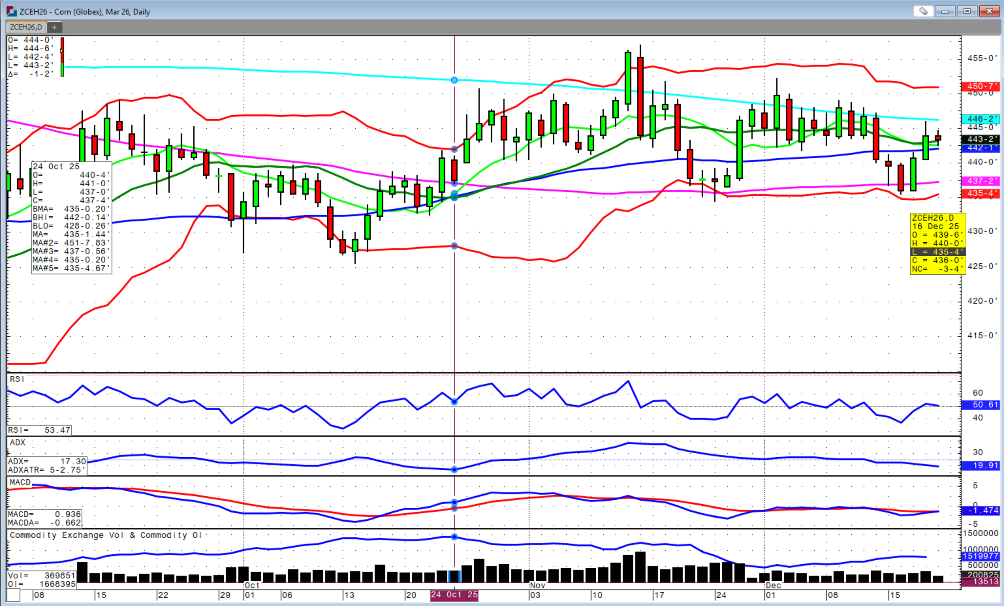
Task: Click the MACD study label
Action: pyautogui.click(x=20, y=482)
